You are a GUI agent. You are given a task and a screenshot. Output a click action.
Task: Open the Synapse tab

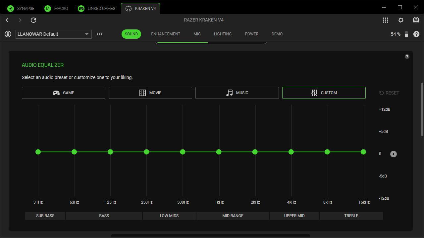21,8
